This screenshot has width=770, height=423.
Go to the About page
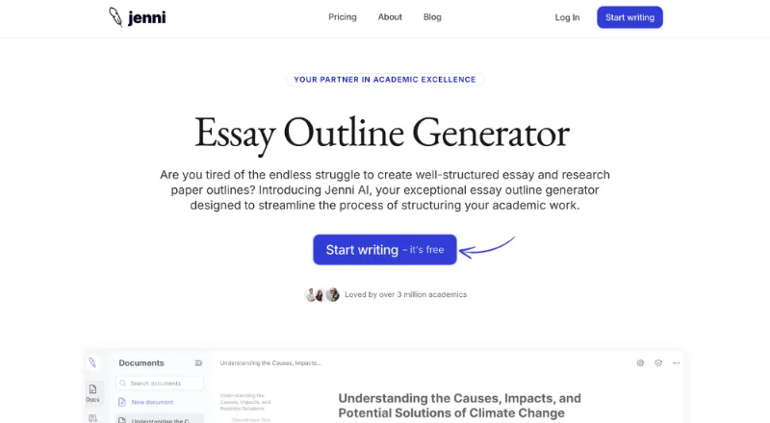[x=390, y=17]
